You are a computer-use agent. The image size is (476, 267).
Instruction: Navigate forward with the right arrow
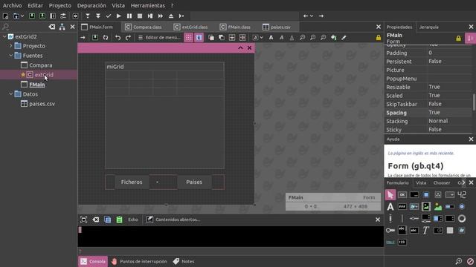click(321, 16)
